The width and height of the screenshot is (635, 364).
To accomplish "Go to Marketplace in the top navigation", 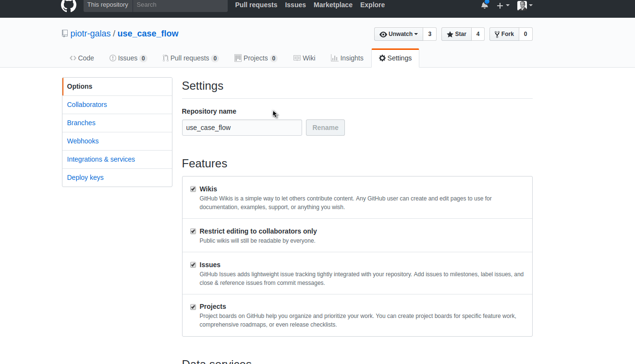I will (x=333, y=5).
